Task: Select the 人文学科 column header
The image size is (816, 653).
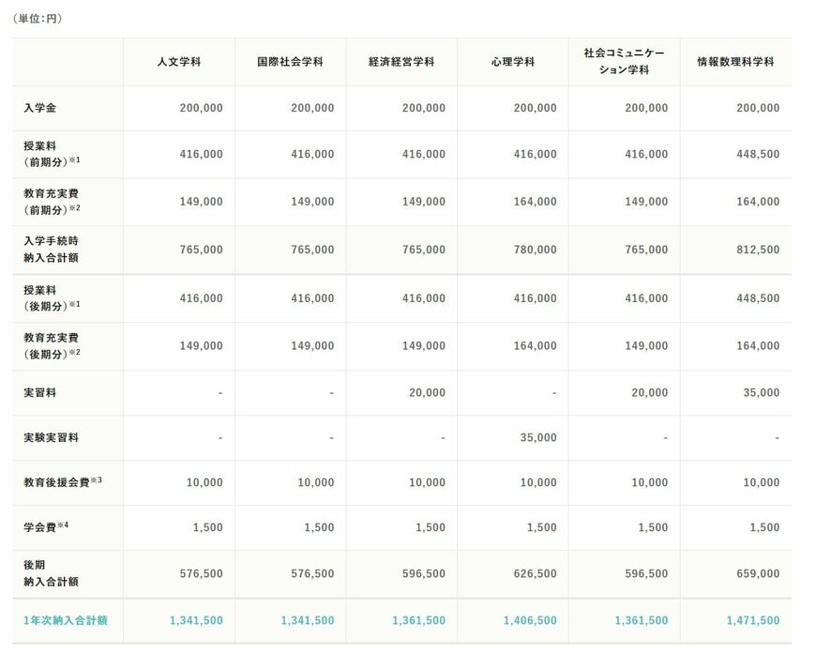Action: click(179, 62)
